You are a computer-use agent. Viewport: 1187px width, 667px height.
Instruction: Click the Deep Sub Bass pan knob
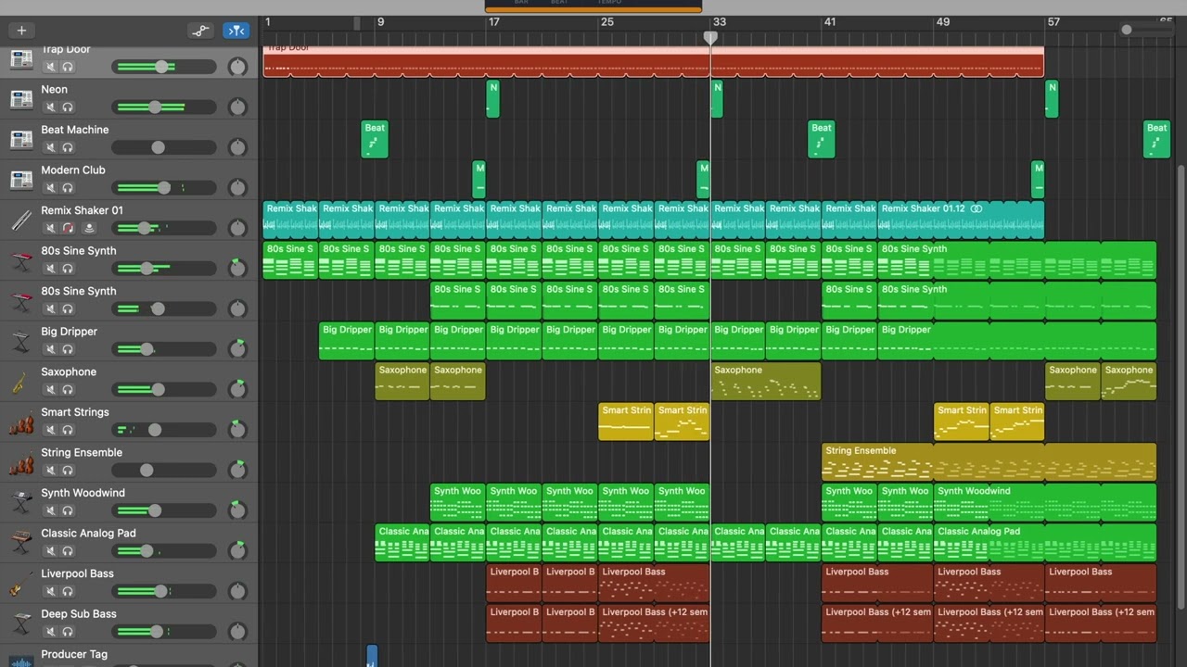[237, 631]
